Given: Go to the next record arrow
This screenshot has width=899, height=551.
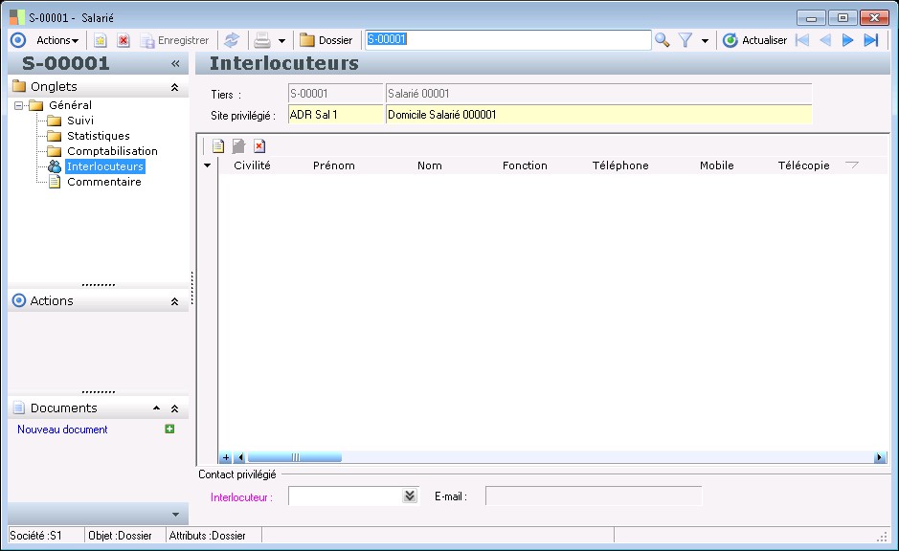Looking at the screenshot, I should (x=847, y=40).
